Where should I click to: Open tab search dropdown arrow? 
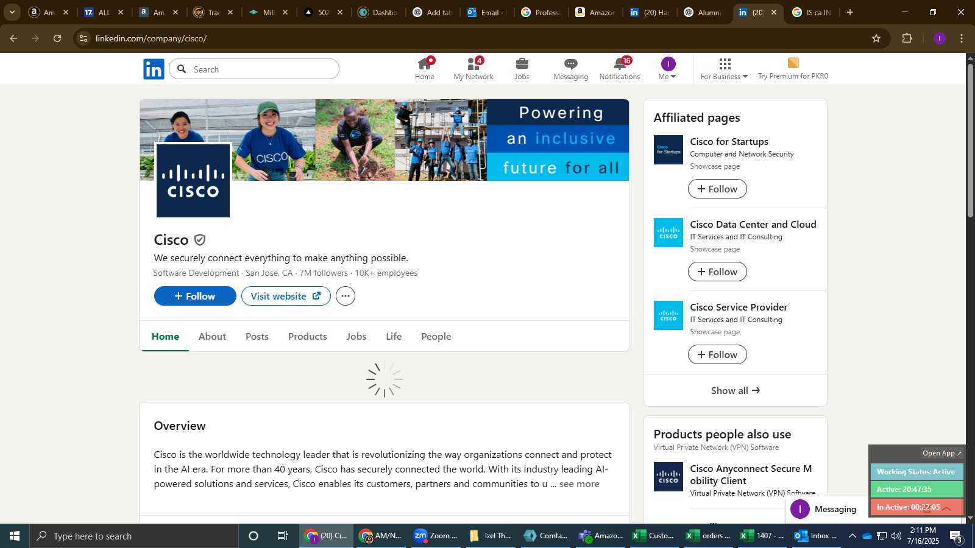[x=12, y=12]
